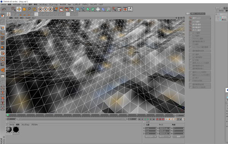Click the Make Editable icon in the left palette

click(3, 22)
